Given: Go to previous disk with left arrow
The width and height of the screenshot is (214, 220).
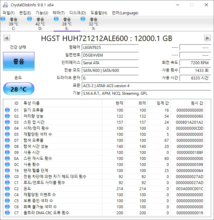Looking at the screenshot, I should pos(7,38).
